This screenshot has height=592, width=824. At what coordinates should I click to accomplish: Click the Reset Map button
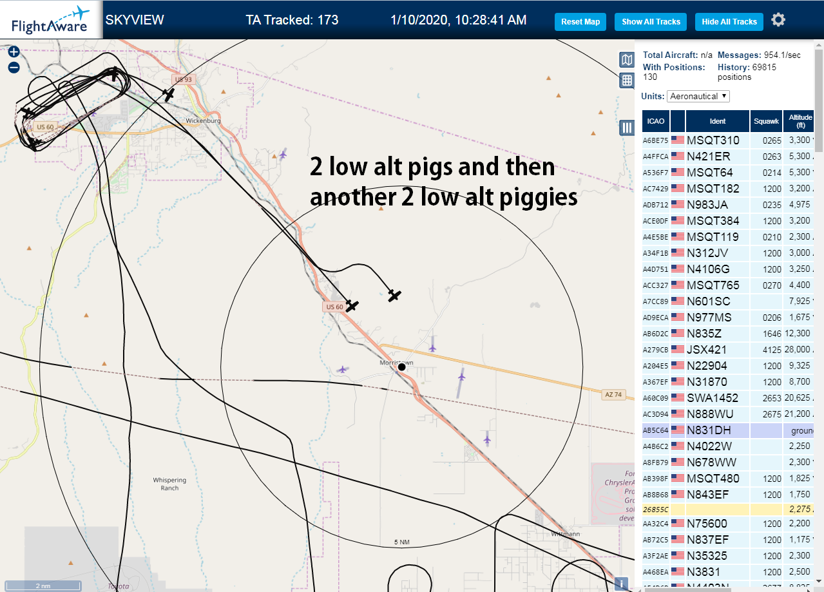[580, 21]
